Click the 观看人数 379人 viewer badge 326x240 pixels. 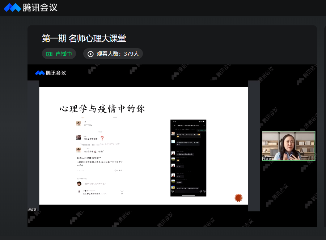(113, 54)
